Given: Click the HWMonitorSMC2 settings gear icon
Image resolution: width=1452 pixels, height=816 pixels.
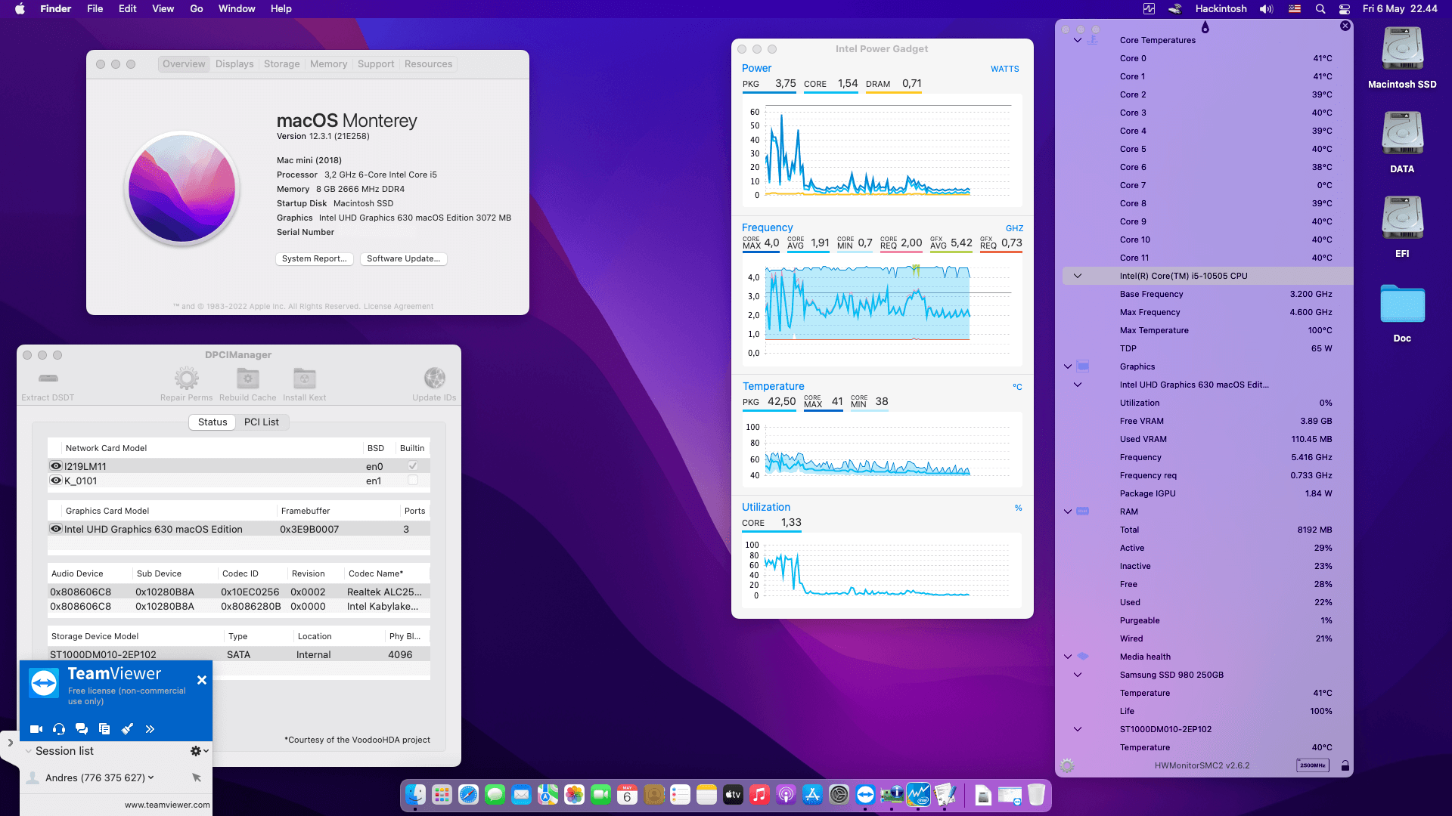Looking at the screenshot, I should [1067, 765].
